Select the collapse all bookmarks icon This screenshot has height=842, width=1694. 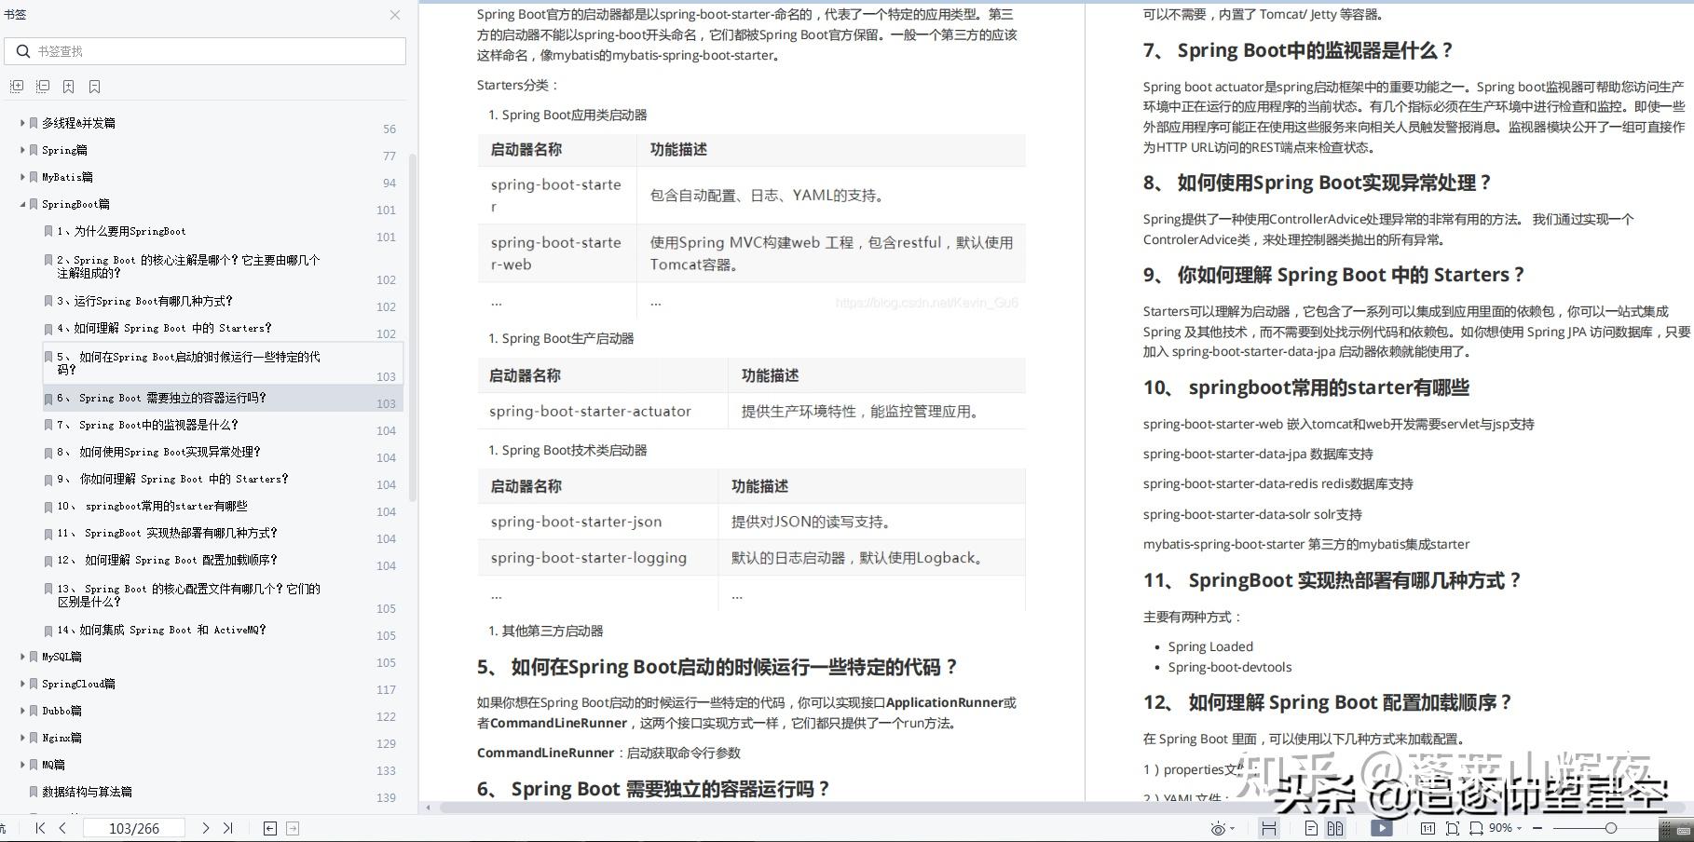43,87
